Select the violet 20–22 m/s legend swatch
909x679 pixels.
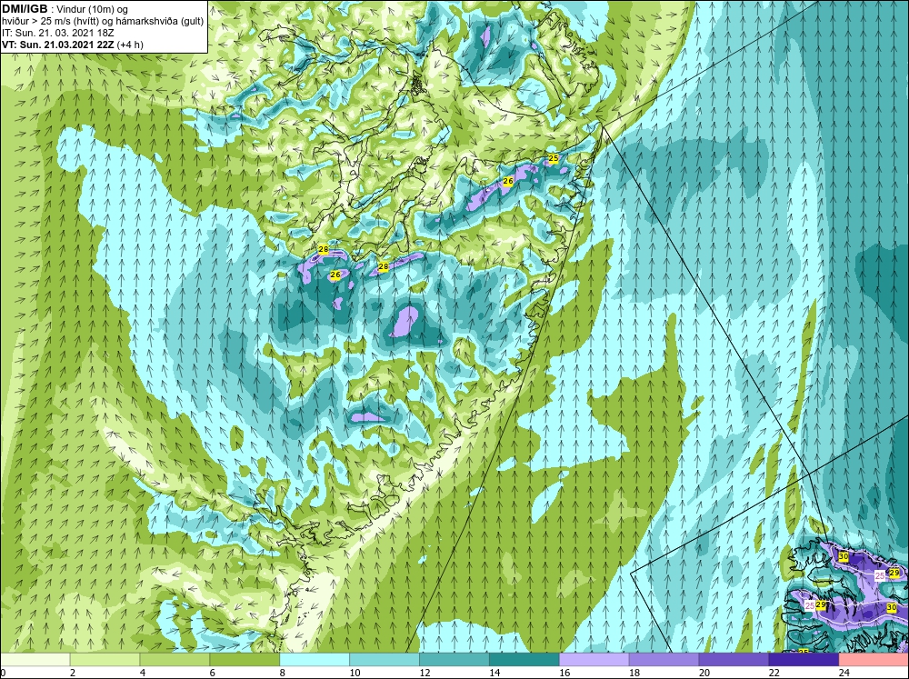[734, 660]
